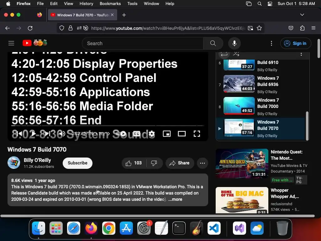The height and width of the screenshot is (241, 321).
Task: Open the Bookmarks menu
Action: tap(110, 4)
